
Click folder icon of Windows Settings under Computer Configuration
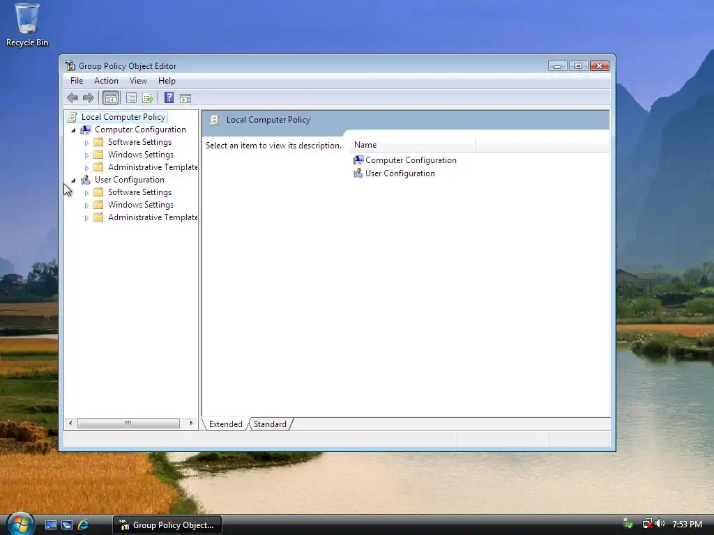[98, 155]
